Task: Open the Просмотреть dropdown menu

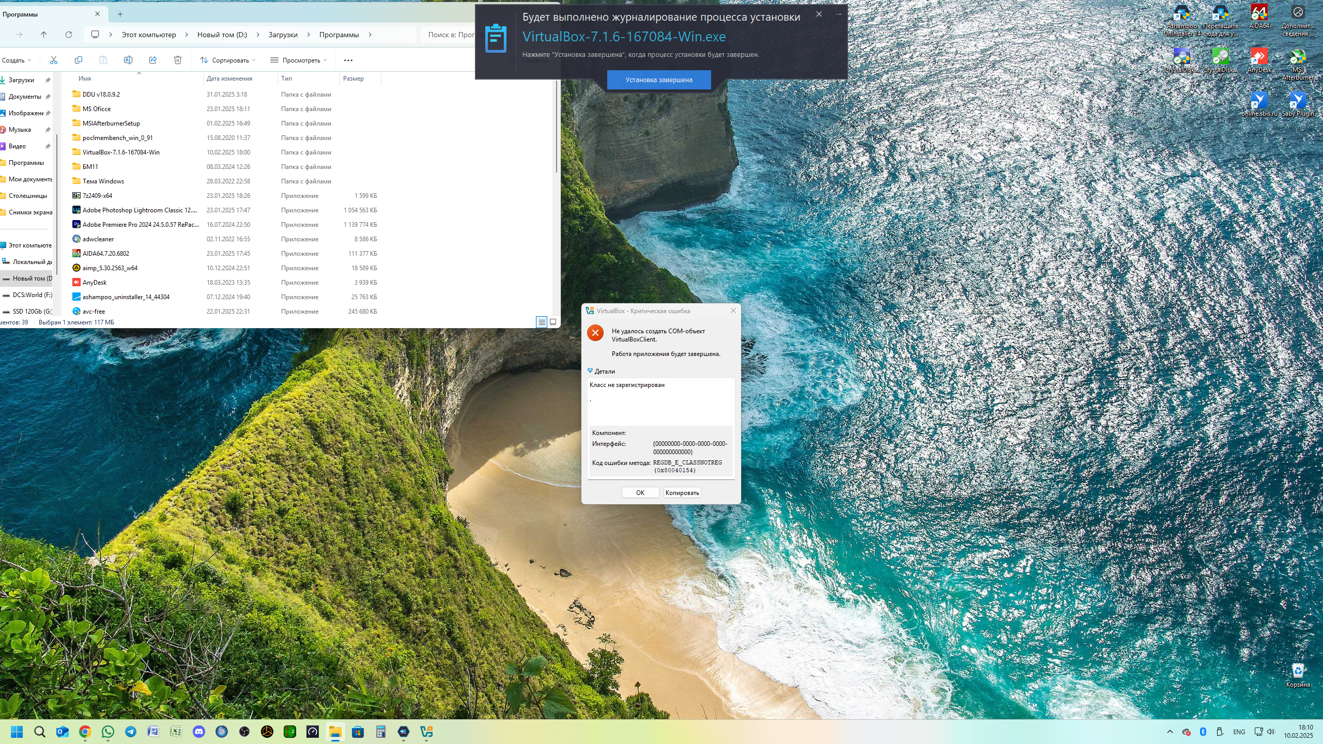Action: (x=299, y=60)
